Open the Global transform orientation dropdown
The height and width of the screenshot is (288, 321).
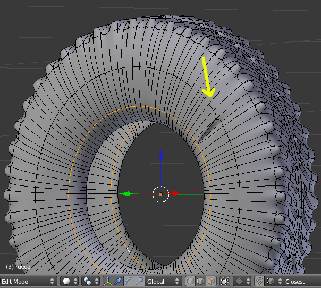tap(163, 282)
